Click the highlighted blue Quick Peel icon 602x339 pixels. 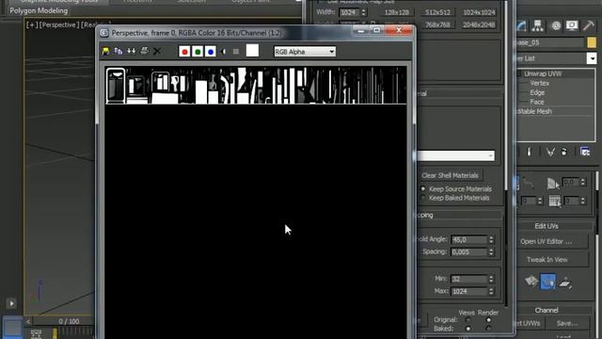547,282
